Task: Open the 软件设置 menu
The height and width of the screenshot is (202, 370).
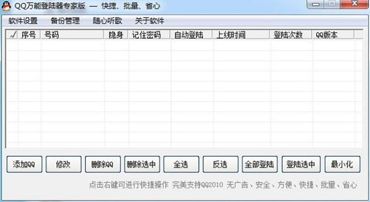Action: (23, 21)
